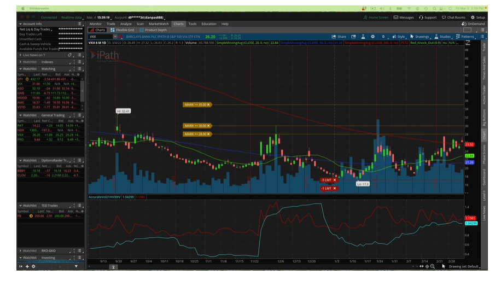Open the Education tab
This screenshot has height=286, width=501.
point(209,24)
